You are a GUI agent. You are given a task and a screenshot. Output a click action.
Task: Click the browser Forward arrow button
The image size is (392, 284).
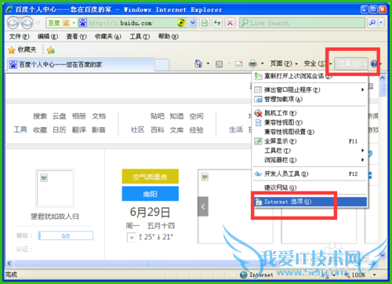tap(27, 23)
